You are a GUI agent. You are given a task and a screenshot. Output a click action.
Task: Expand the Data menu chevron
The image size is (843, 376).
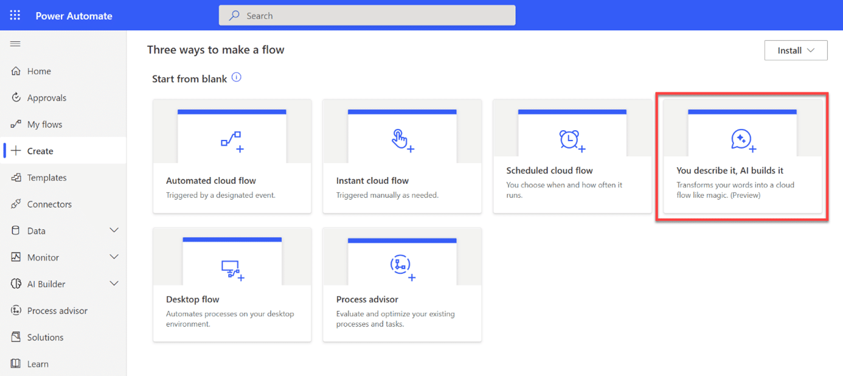click(x=114, y=231)
